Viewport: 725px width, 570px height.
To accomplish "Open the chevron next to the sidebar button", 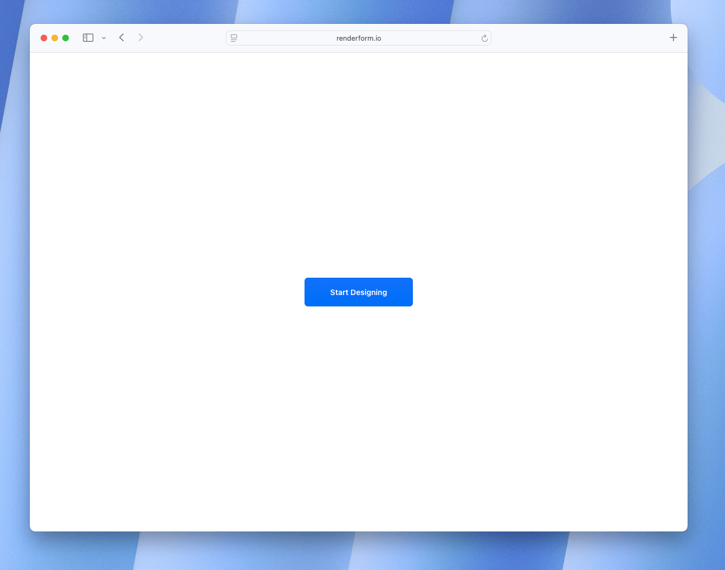I will [104, 38].
